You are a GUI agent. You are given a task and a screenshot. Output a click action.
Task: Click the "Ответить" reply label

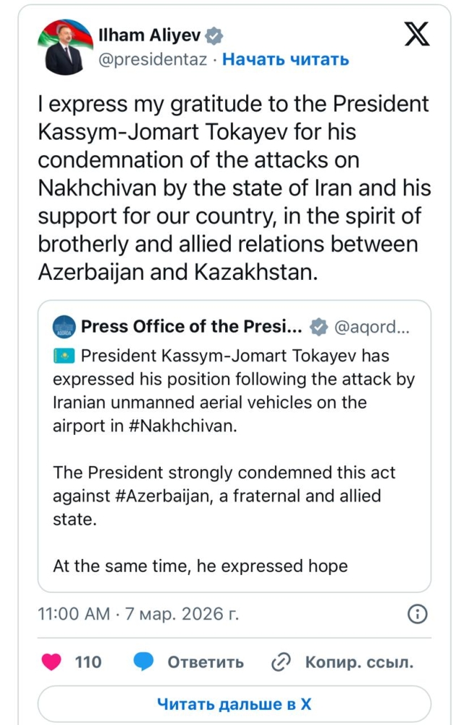click(x=206, y=662)
